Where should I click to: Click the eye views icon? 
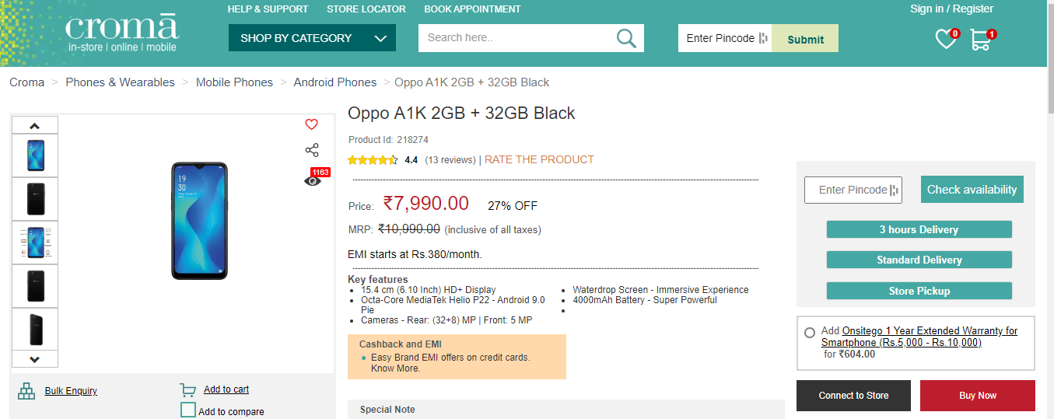click(312, 181)
